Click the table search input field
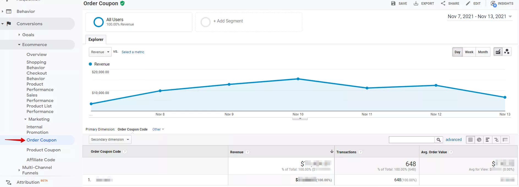The width and height of the screenshot is (519, 187). 412,140
